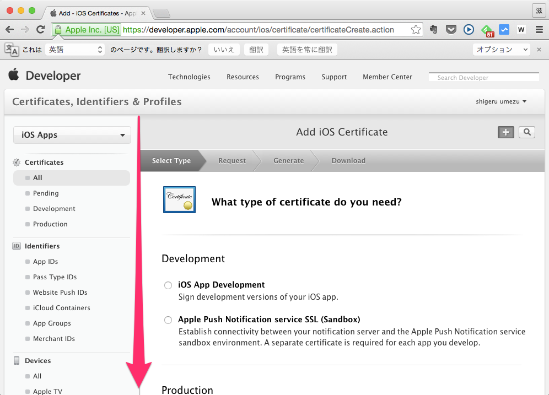This screenshot has height=395, width=549.
Task: Select Apple Push Notification service SSL (Sandbox) radio
Action: (x=168, y=320)
